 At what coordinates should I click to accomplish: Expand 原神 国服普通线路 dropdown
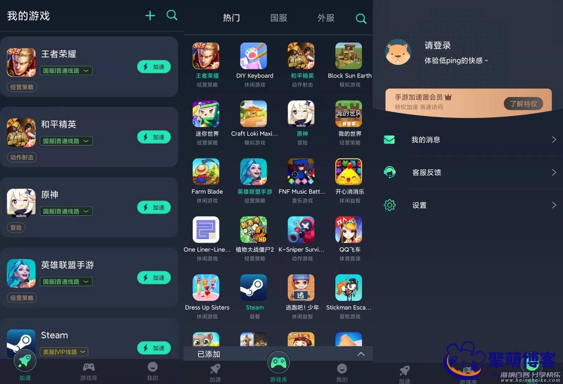click(66, 212)
